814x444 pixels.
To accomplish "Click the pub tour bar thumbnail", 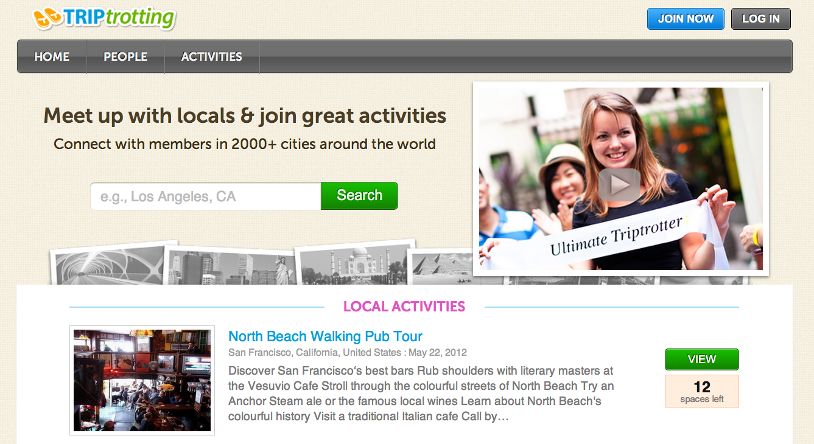I will coord(142,380).
